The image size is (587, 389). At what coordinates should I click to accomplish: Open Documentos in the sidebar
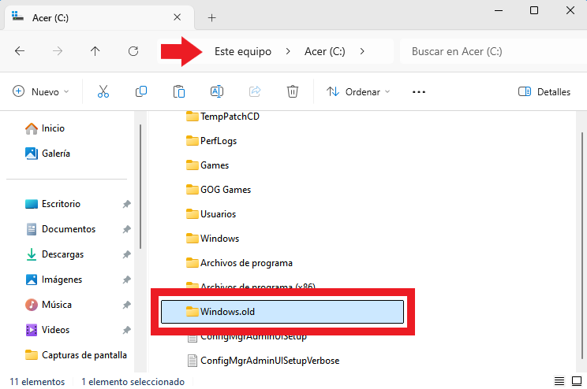[x=60, y=229]
